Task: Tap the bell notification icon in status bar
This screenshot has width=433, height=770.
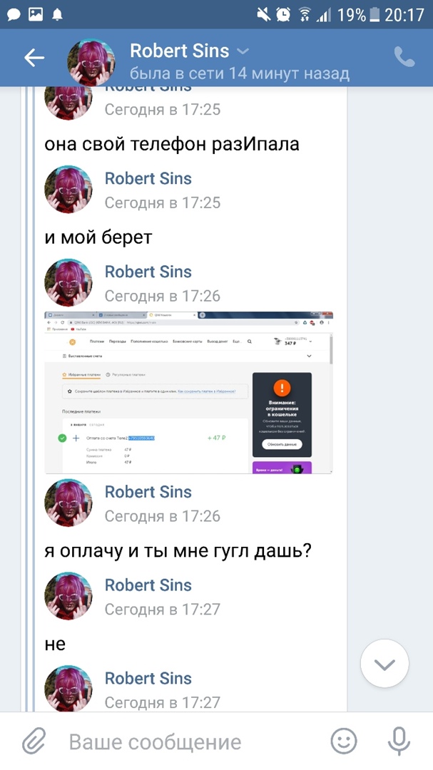Action: pyautogui.click(x=58, y=15)
